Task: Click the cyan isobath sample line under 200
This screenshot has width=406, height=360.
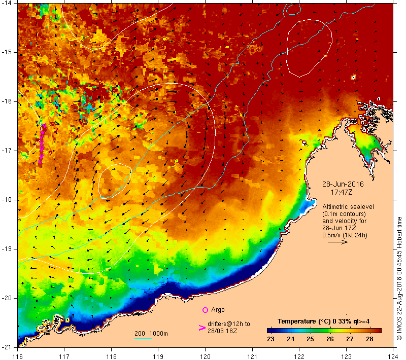Action: tap(143, 338)
